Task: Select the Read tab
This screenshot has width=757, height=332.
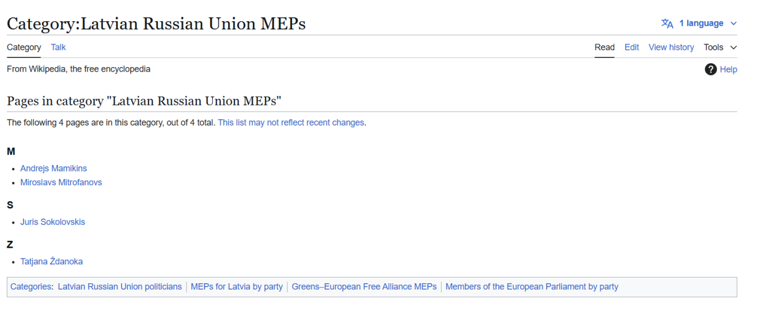Action: 604,48
